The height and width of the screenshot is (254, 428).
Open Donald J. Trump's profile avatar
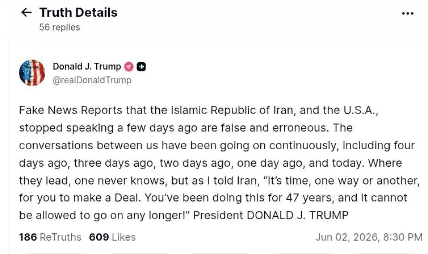pos(32,73)
